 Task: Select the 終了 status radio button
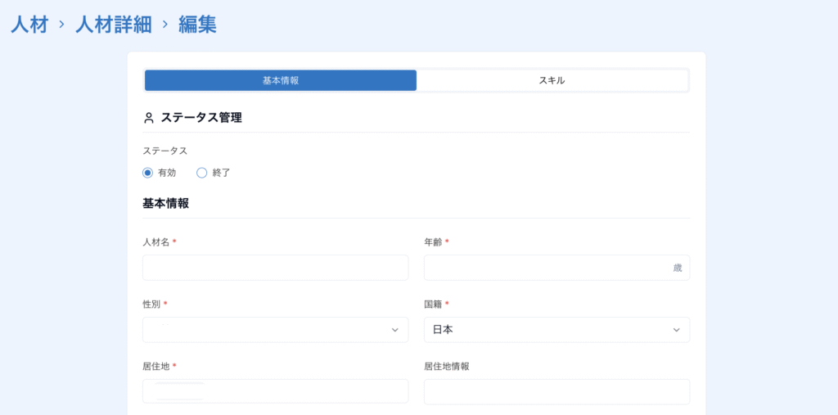(202, 173)
